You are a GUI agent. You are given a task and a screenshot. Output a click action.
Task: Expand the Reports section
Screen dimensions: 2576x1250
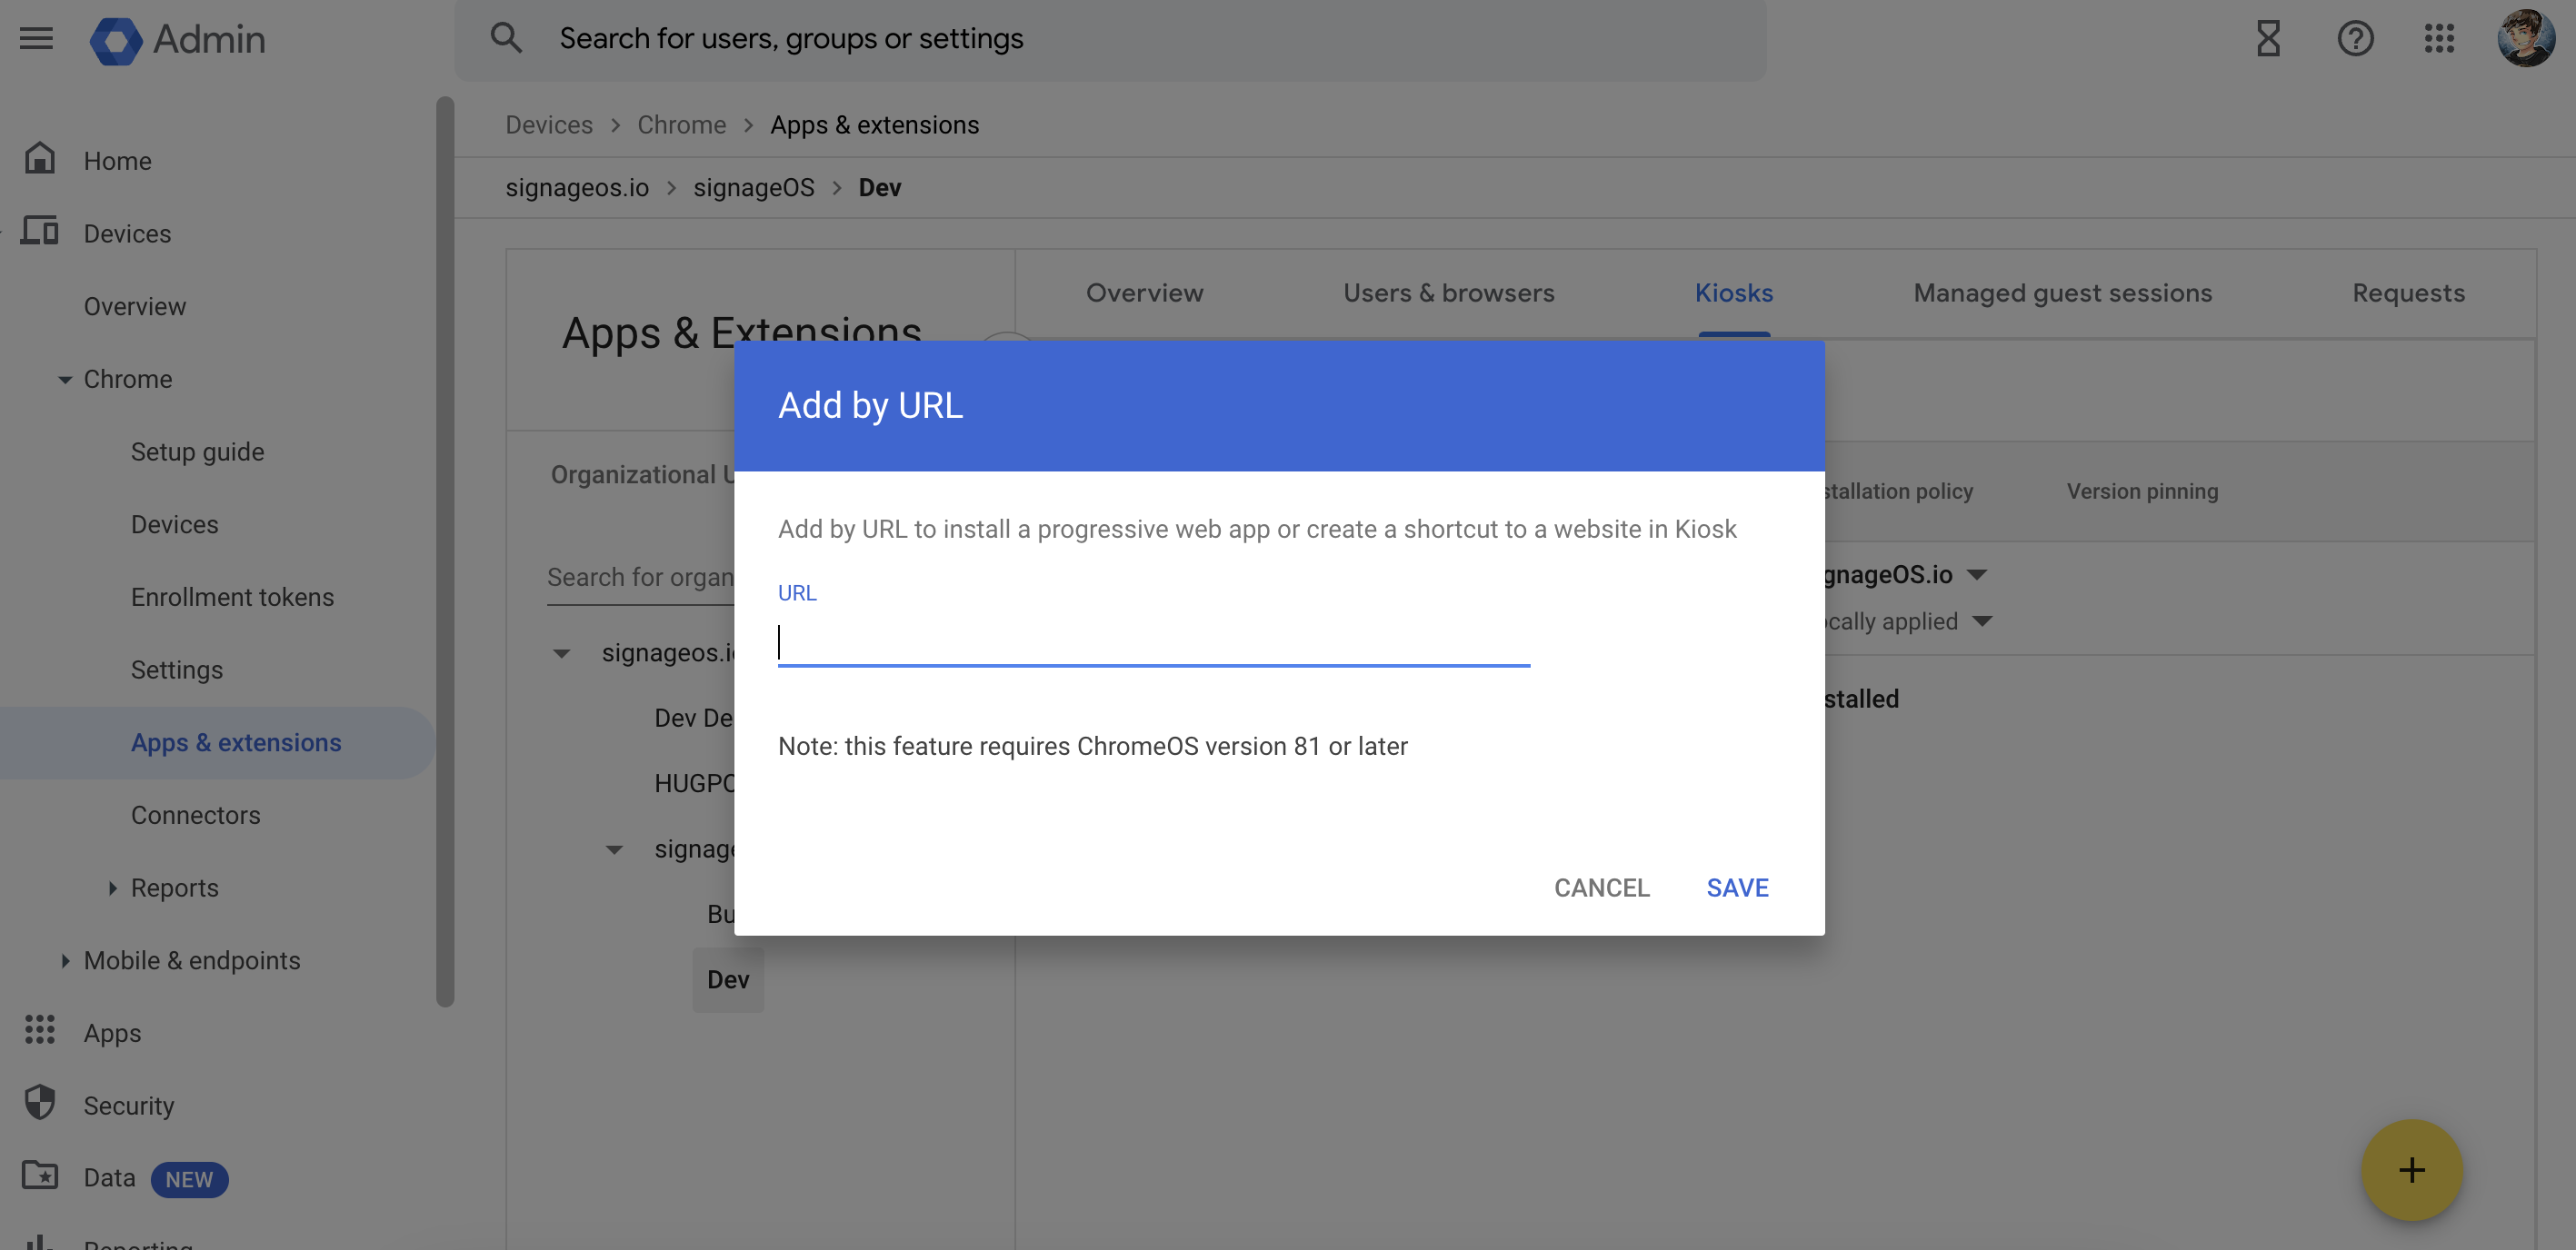111,888
